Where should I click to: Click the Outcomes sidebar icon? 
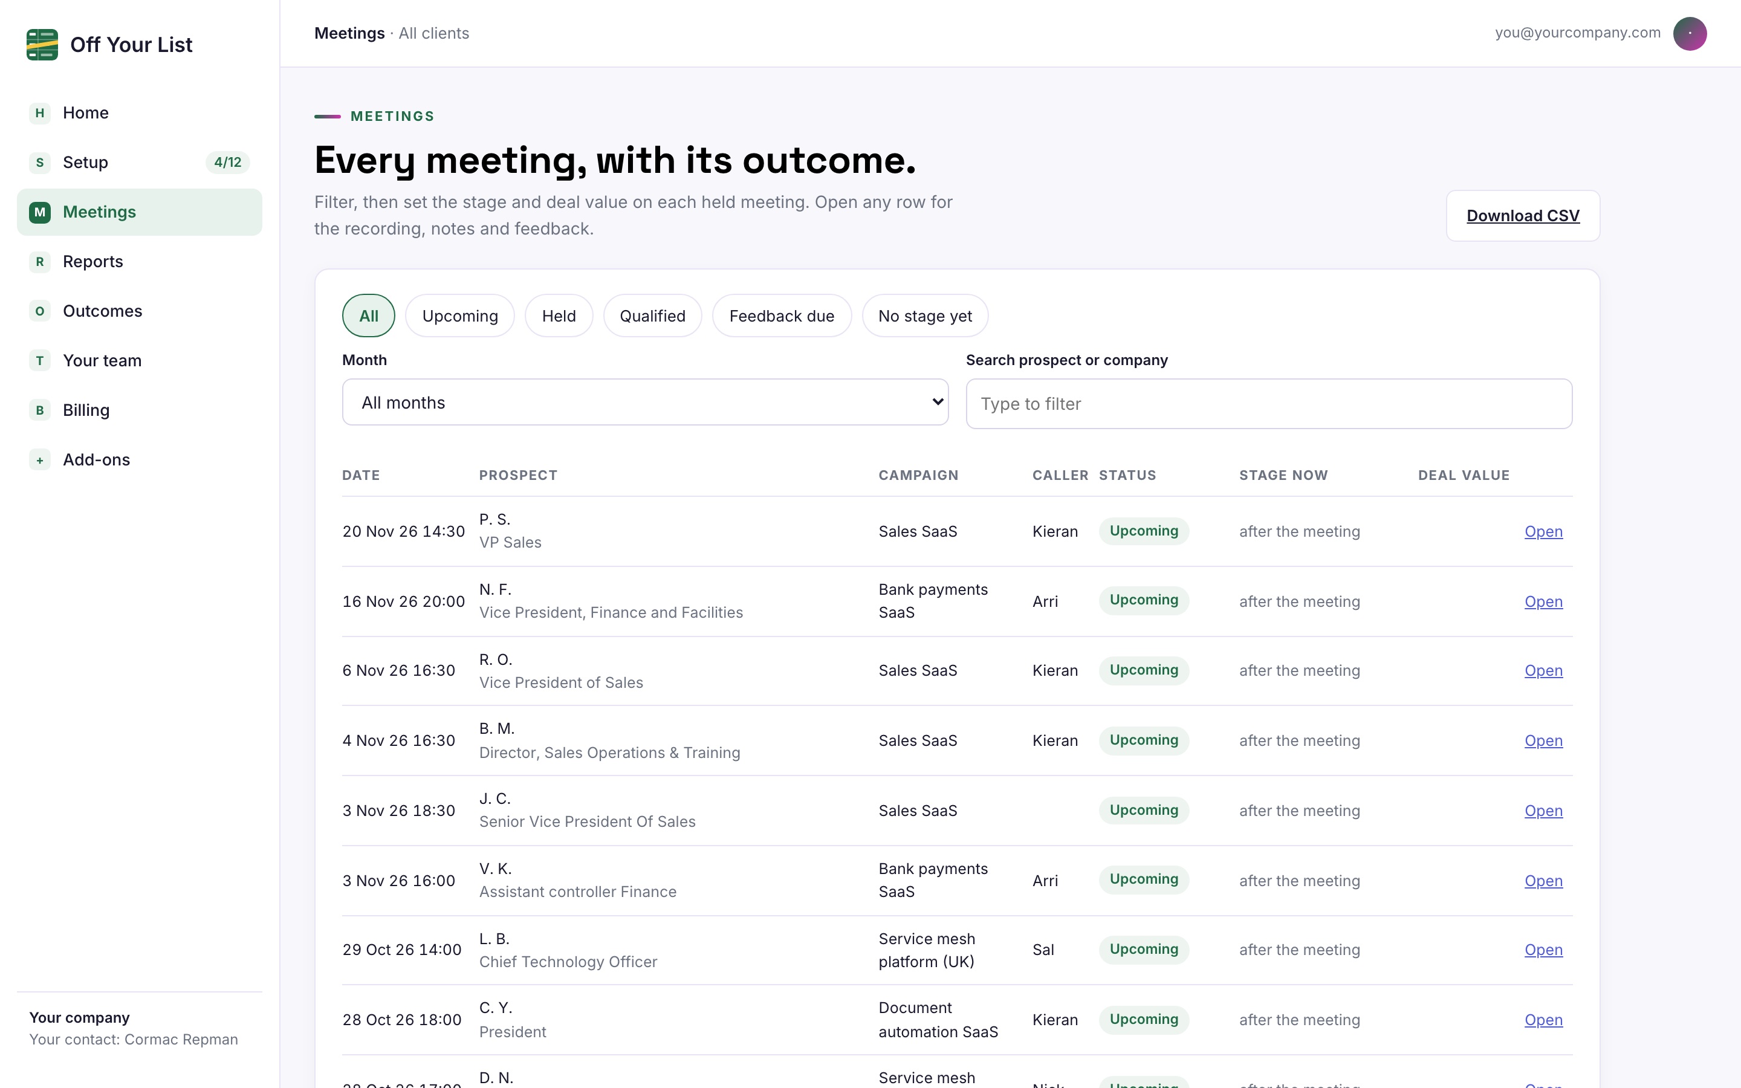[39, 311]
